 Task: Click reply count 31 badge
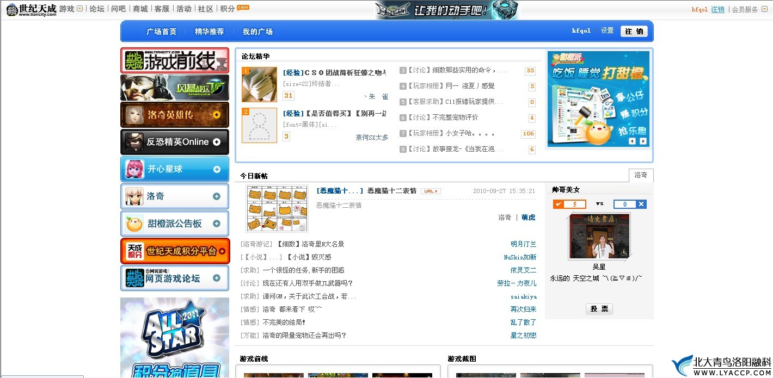click(x=289, y=96)
